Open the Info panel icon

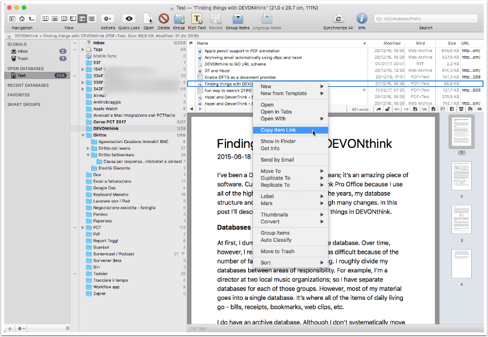coord(362,19)
